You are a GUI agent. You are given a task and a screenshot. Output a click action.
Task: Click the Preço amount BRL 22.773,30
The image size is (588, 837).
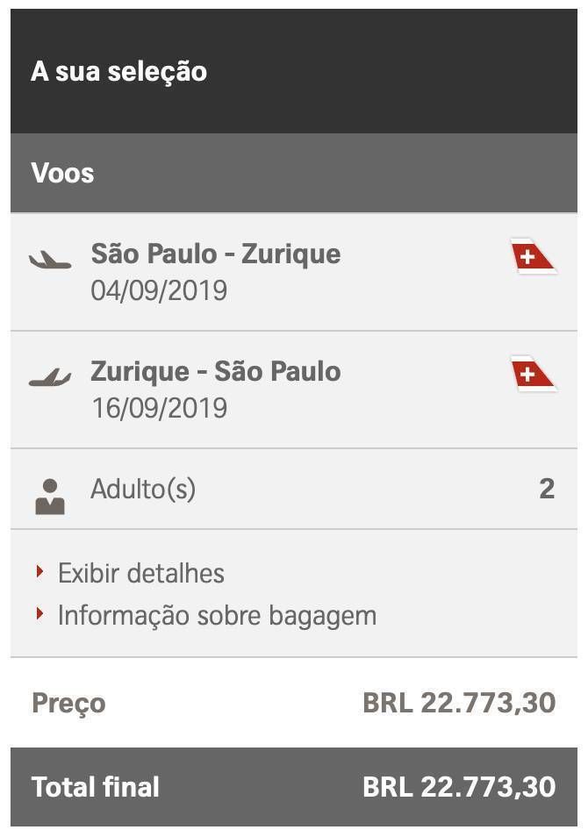[x=459, y=703]
